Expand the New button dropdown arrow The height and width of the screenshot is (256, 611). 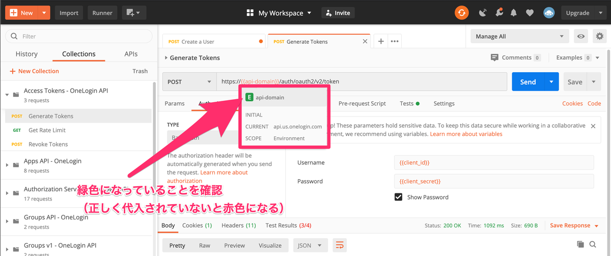44,13
